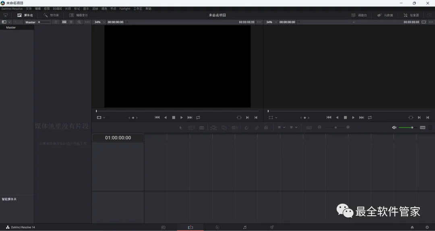Click the display mode icon at top left
The height and width of the screenshot is (231, 435).
pos(5,15)
